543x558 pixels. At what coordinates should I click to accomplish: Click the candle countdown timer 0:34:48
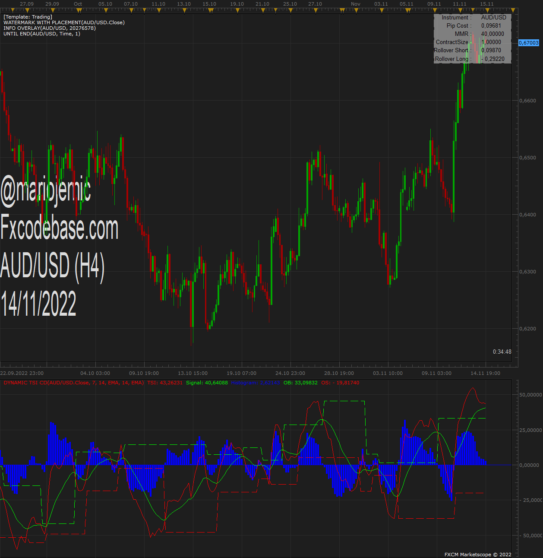coord(502,352)
